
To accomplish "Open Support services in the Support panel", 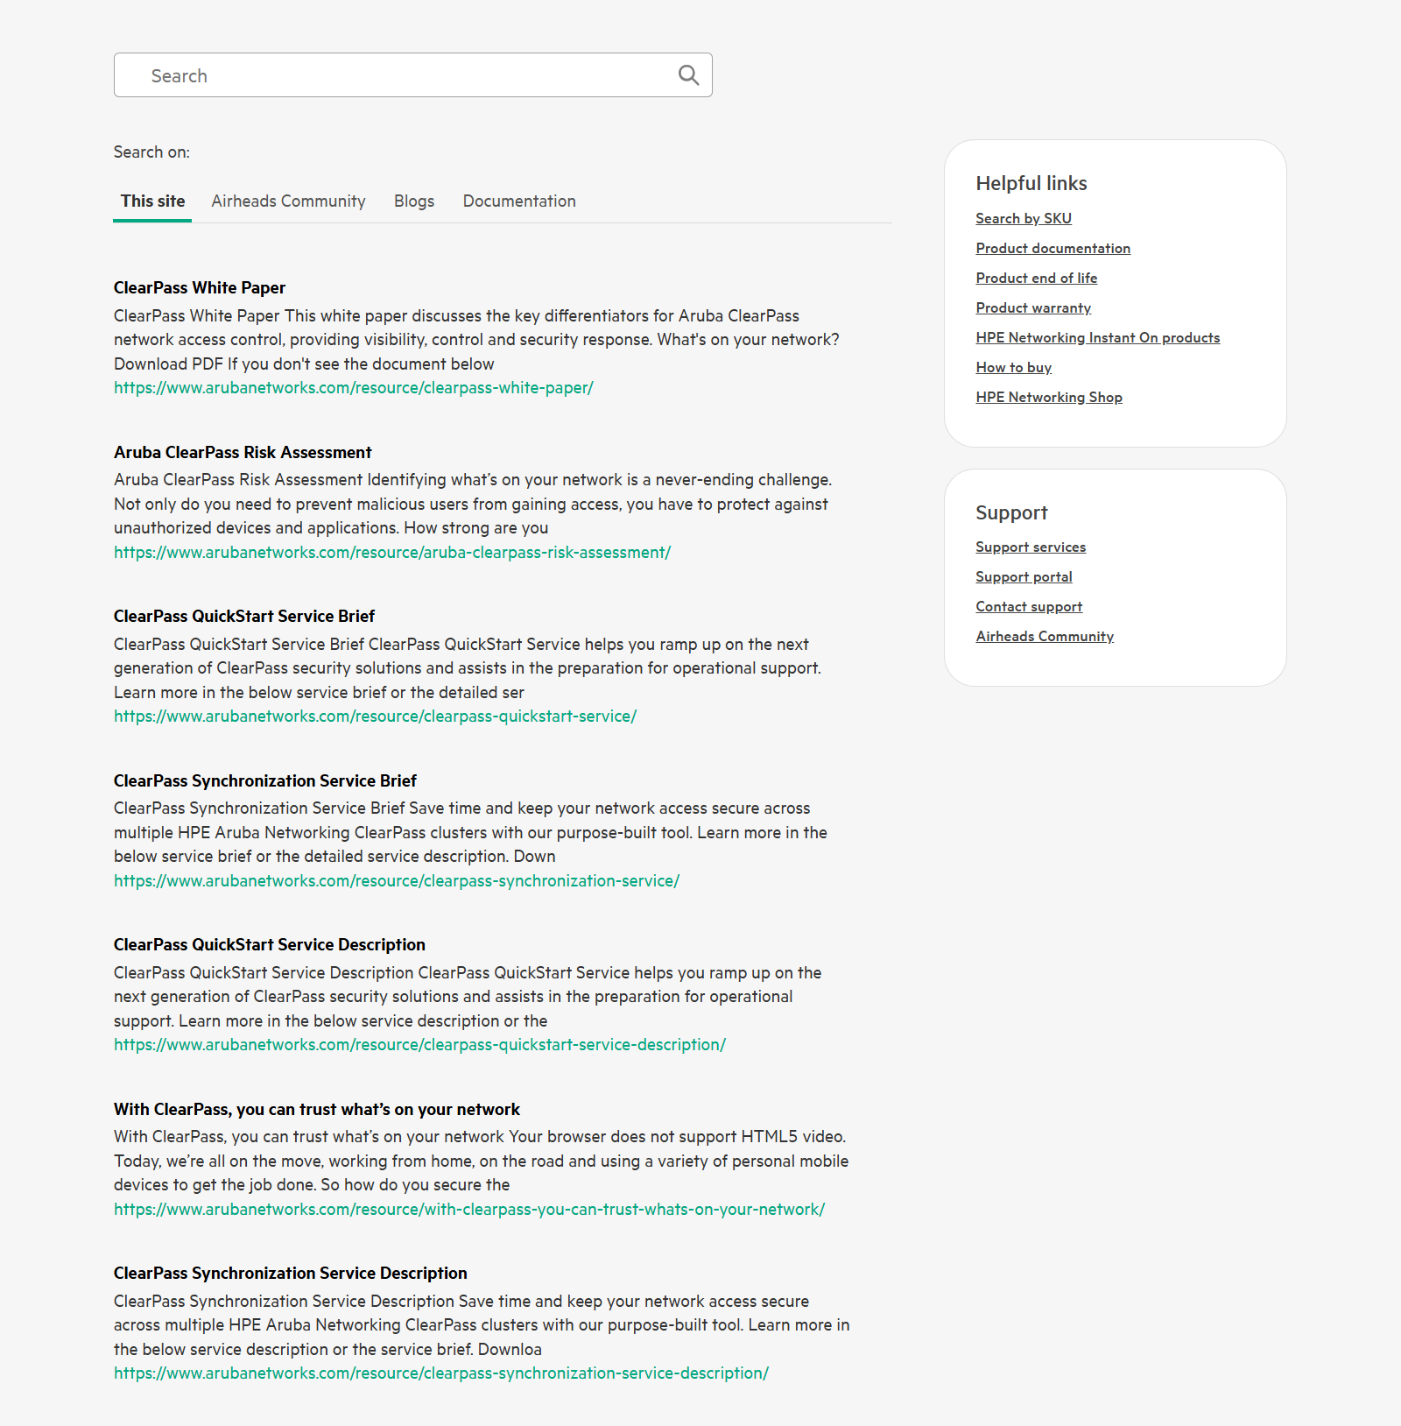I will point(1031,547).
